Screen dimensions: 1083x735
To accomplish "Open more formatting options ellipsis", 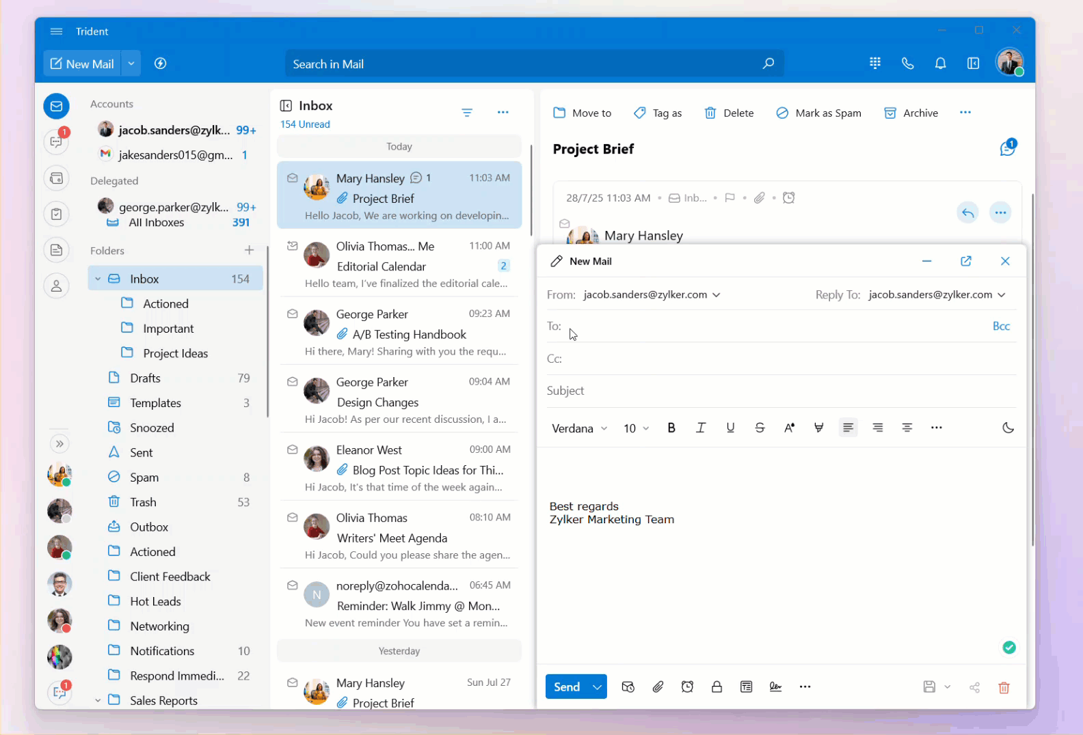I will tap(937, 428).
